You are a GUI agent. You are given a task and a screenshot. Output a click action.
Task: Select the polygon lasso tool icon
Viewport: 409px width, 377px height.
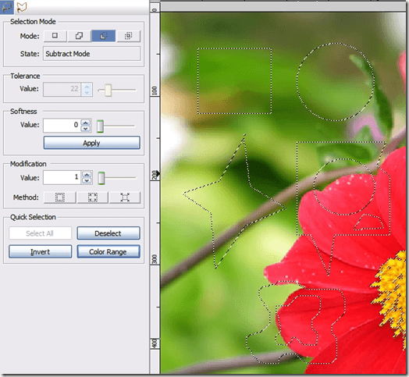point(22,7)
